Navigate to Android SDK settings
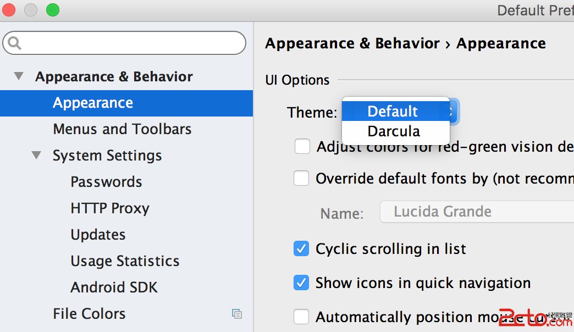The height and width of the screenshot is (332, 574). 114,287
